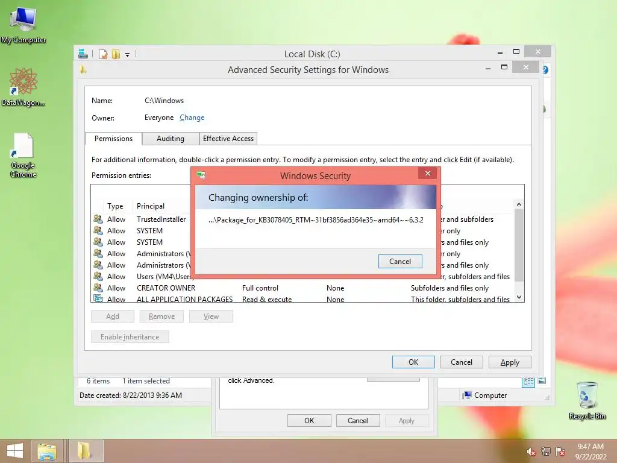Click Change owner link

tap(192, 118)
